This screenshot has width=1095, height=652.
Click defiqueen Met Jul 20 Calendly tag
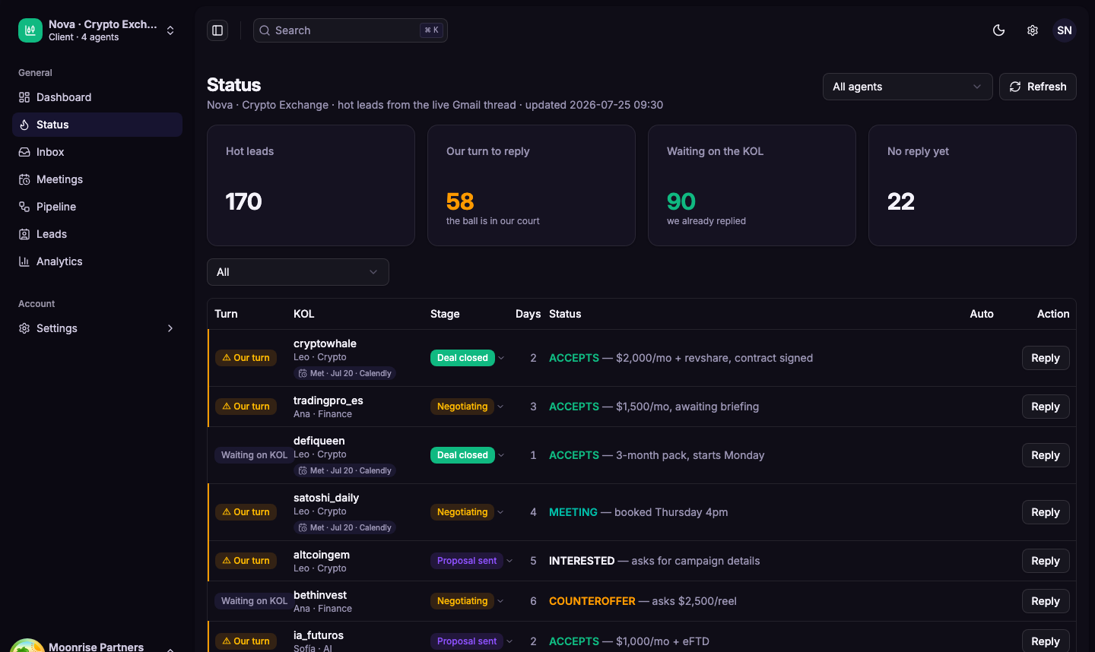[344, 470]
